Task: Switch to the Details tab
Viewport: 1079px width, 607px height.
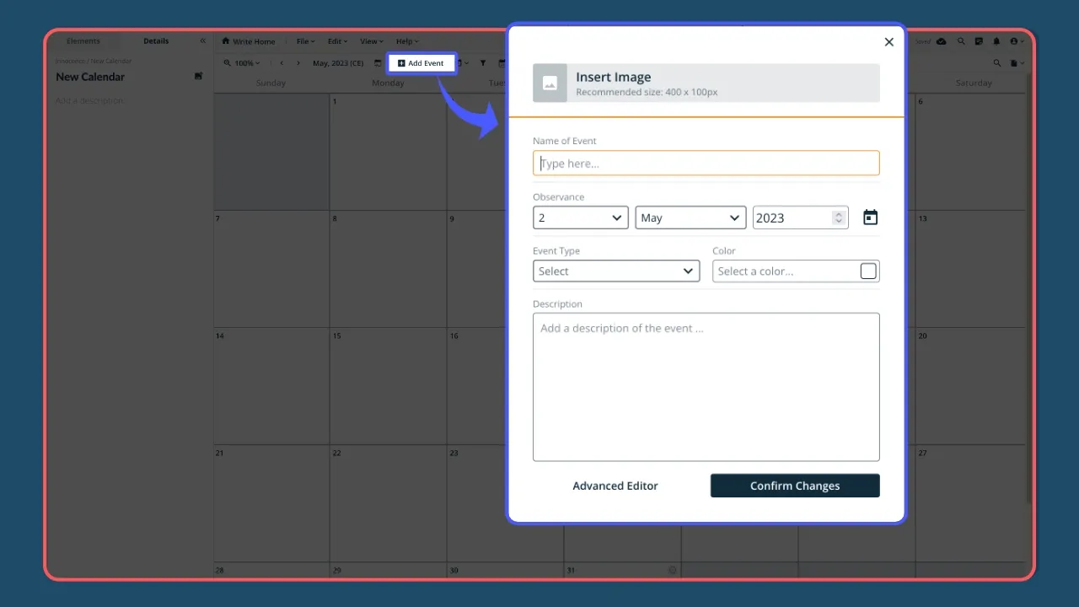Action: [156, 40]
